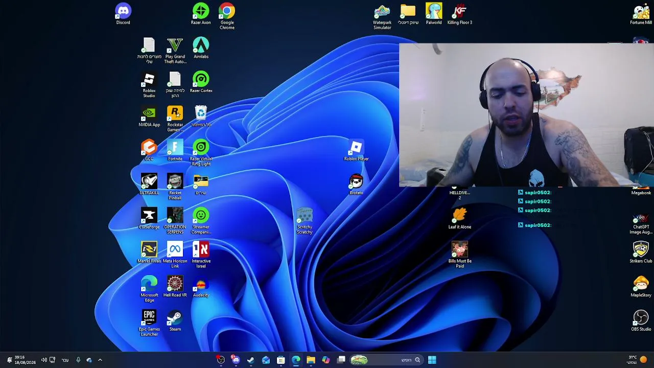654x368 pixels.
Task: Switch to Microsoft Edge on the taskbar
Action: tap(296, 360)
